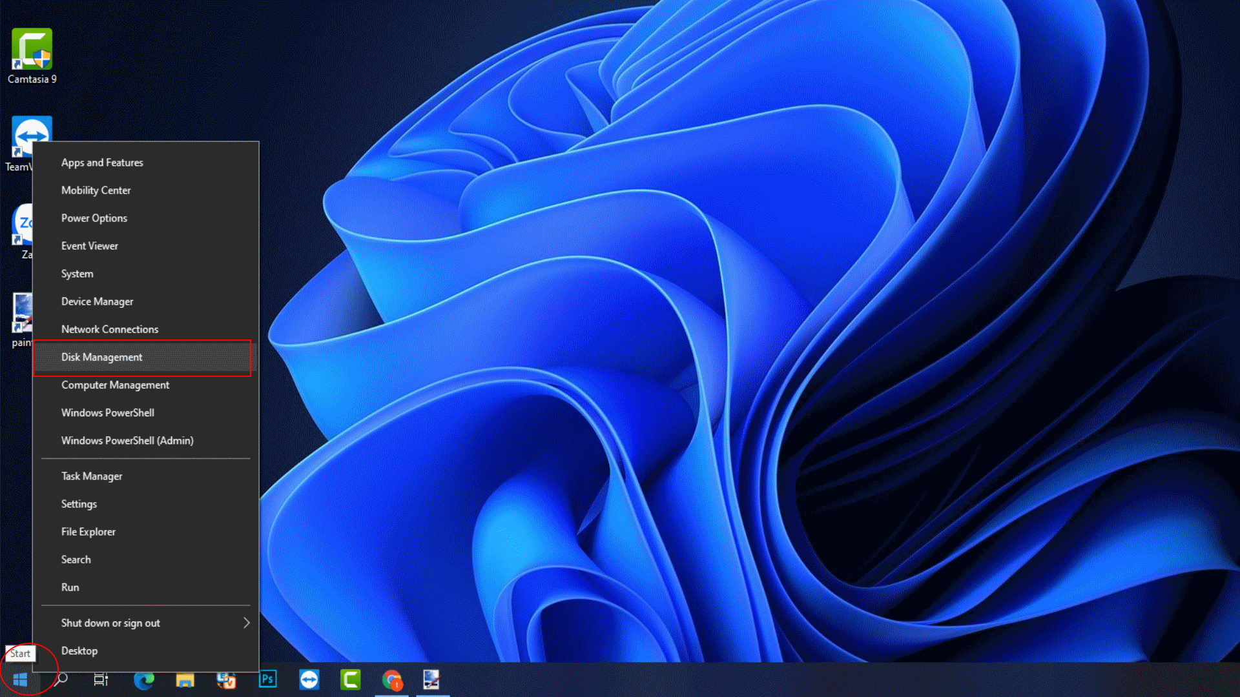Choose Apps and Features
The height and width of the screenshot is (697, 1240).
[102, 163]
